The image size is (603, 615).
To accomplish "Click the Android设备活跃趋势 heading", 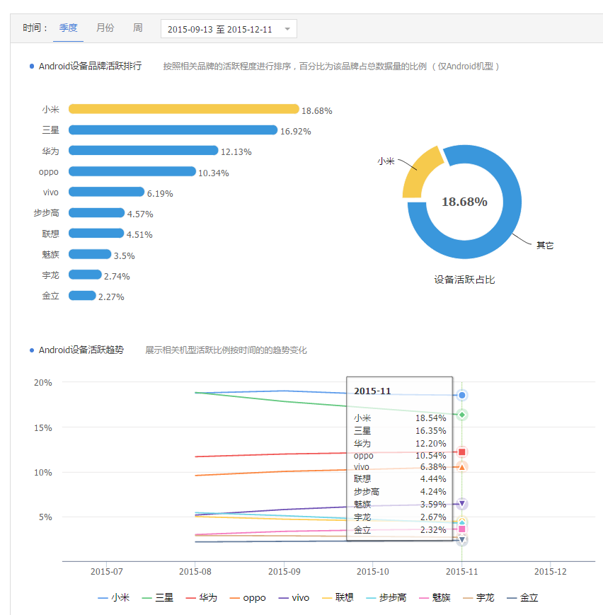I will click(x=81, y=350).
